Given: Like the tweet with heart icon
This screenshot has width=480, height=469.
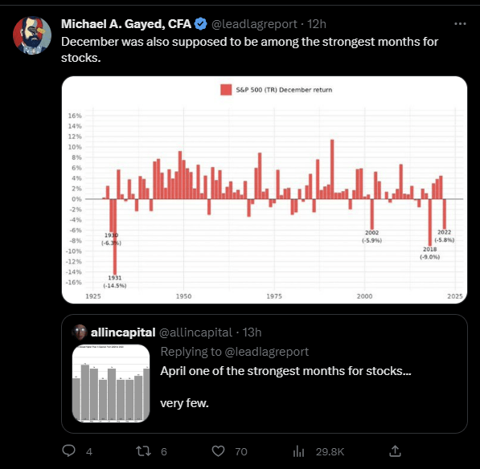Looking at the screenshot, I should pos(218,451).
